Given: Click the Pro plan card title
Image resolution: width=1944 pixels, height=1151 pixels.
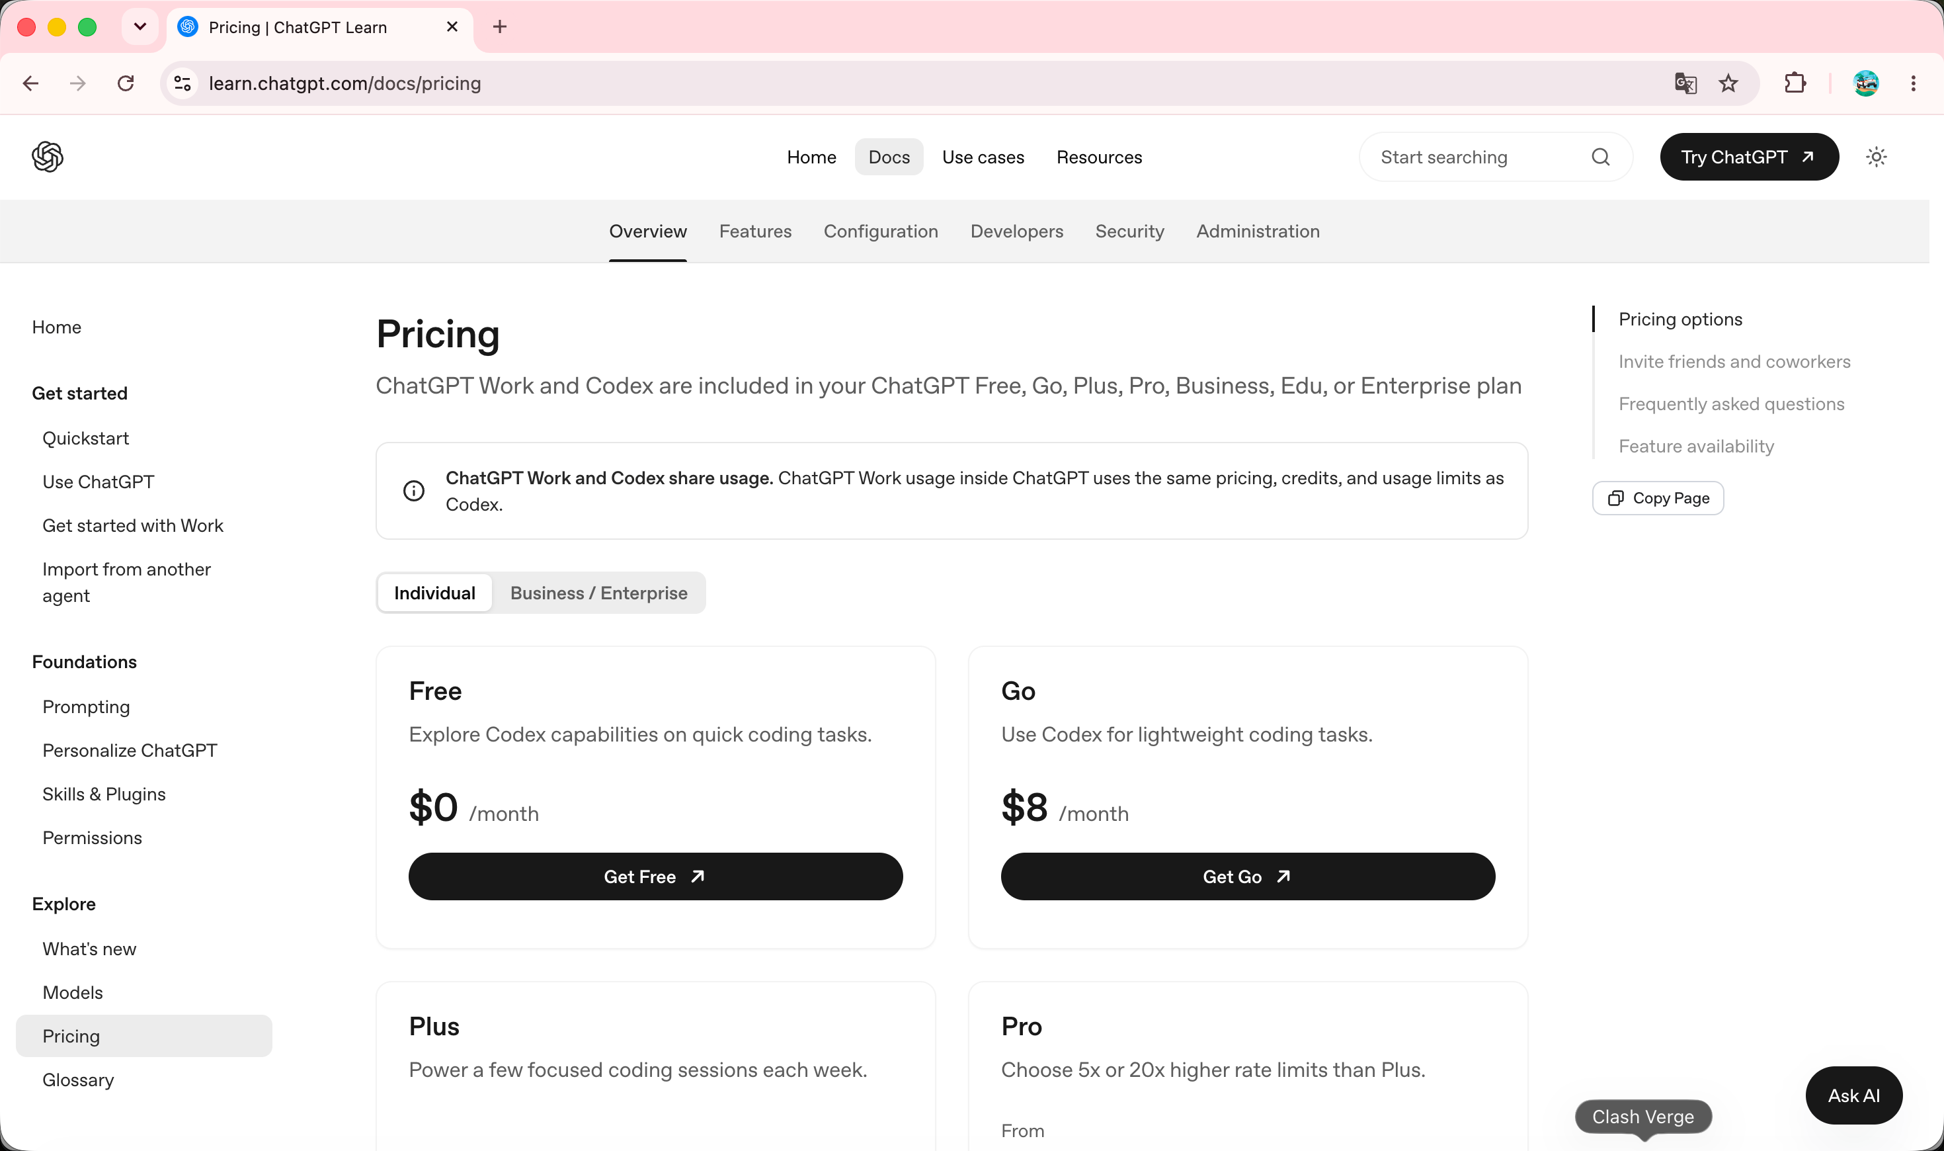Looking at the screenshot, I should coord(1022,1026).
